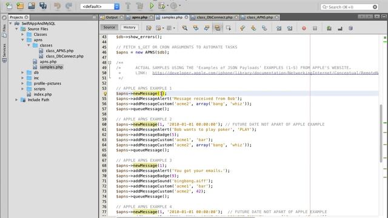Click the editor vertical scrollbar thumb

pos(381,133)
